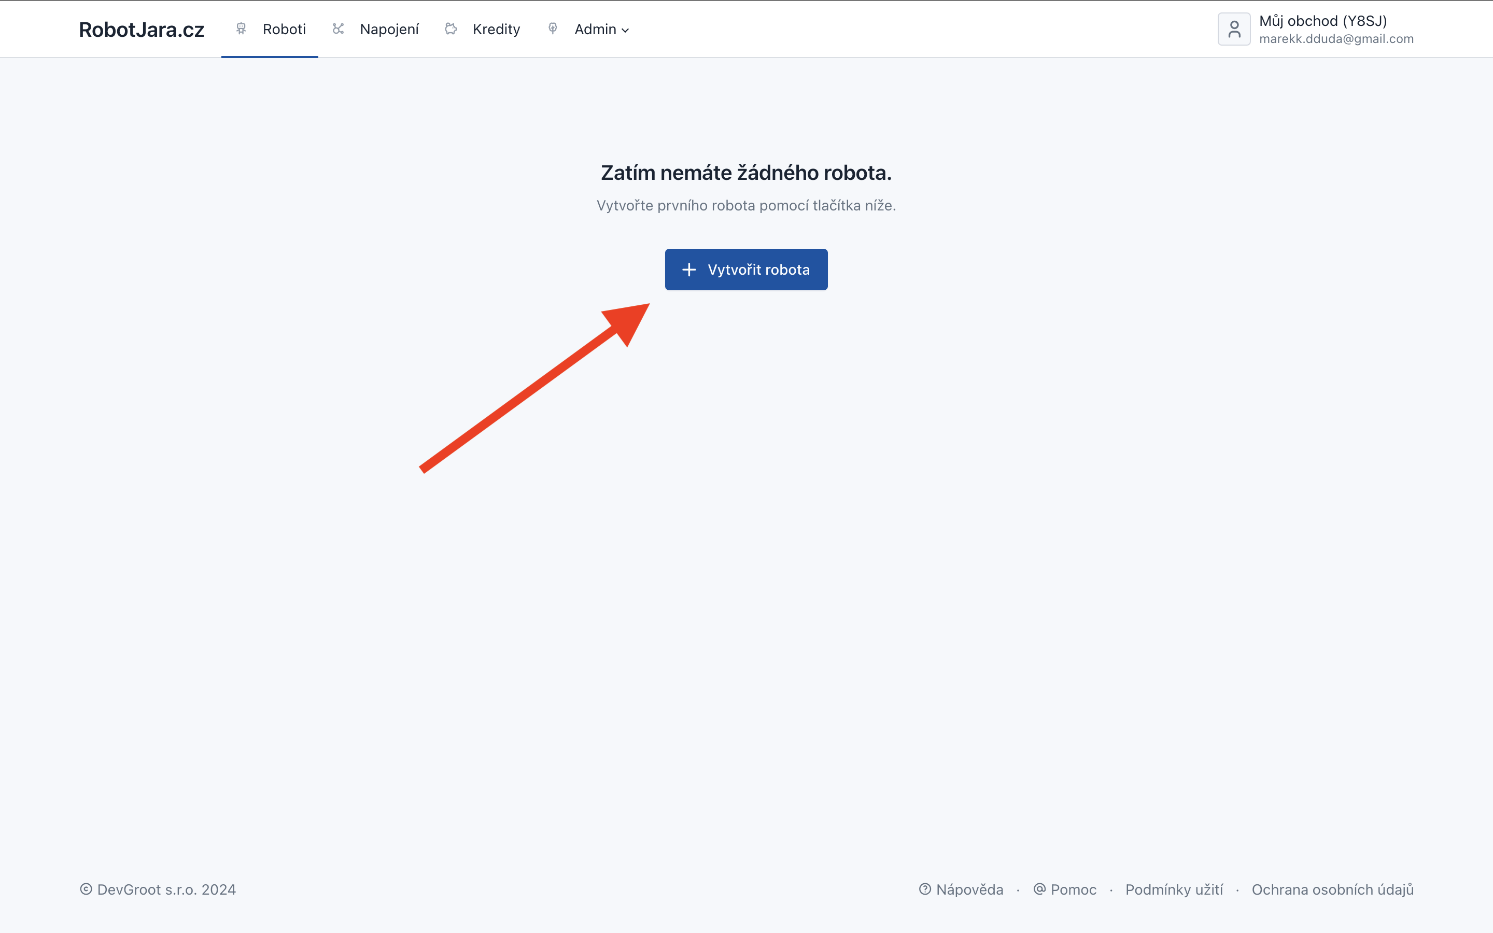This screenshot has height=933, width=1493.
Task: Expand the Admin dropdown chevron
Action: tap(625, 30)
